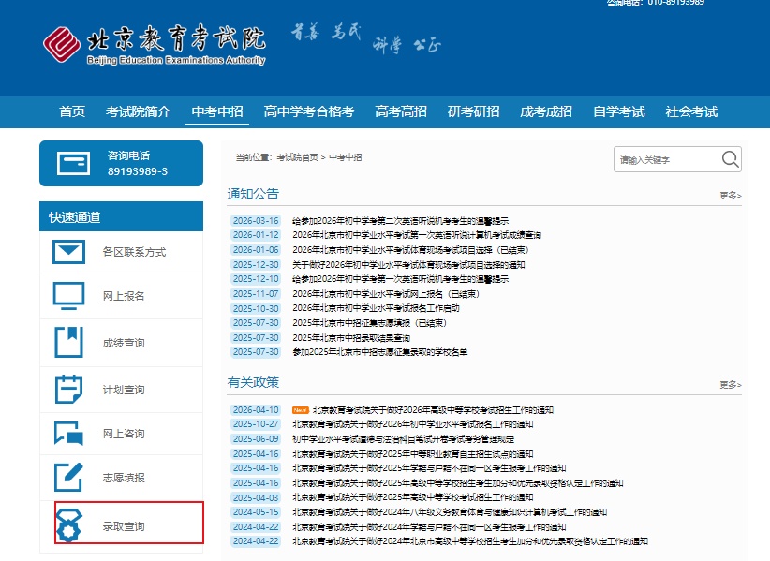Click the monitor icon for 网上报名
Viewport: 770px width, 561px height.
point(68,296)
